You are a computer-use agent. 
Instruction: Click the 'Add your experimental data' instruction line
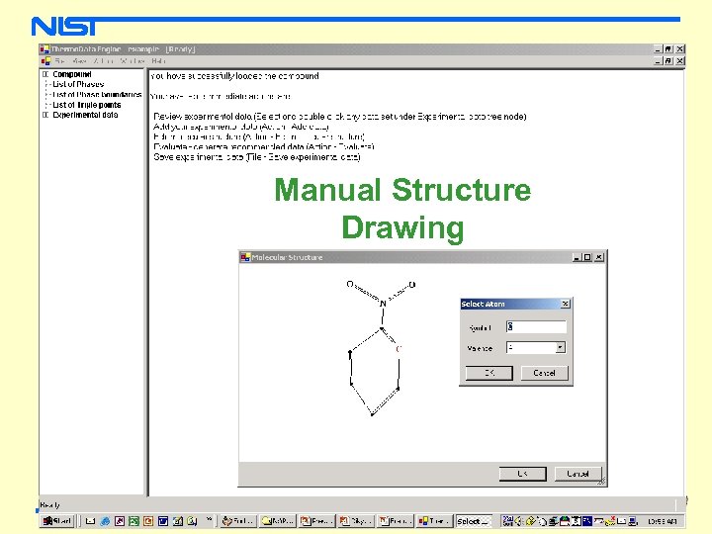(x=240, y=127)
